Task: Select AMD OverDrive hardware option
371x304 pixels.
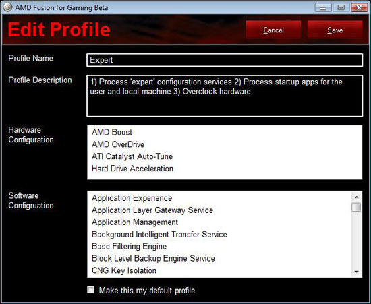Action: (118, 144)
